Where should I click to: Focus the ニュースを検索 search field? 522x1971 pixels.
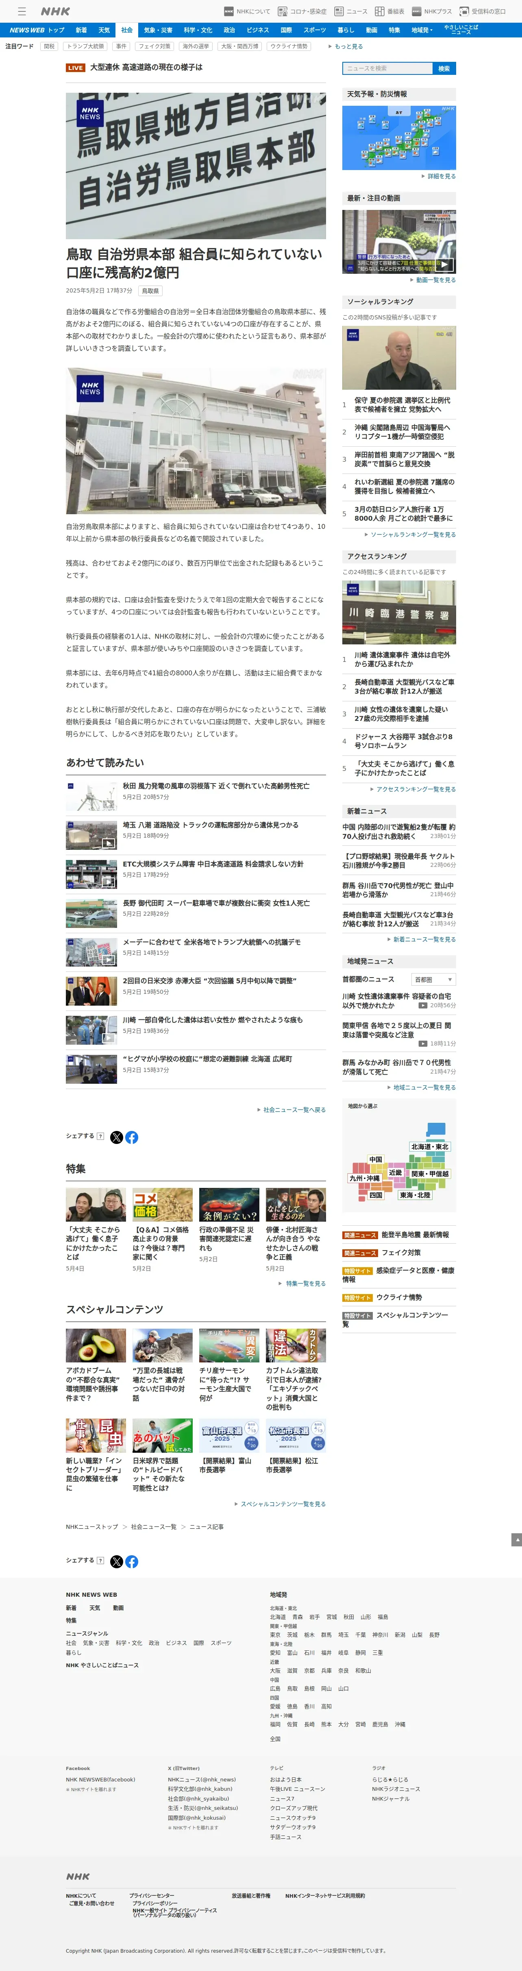[387, 68]
